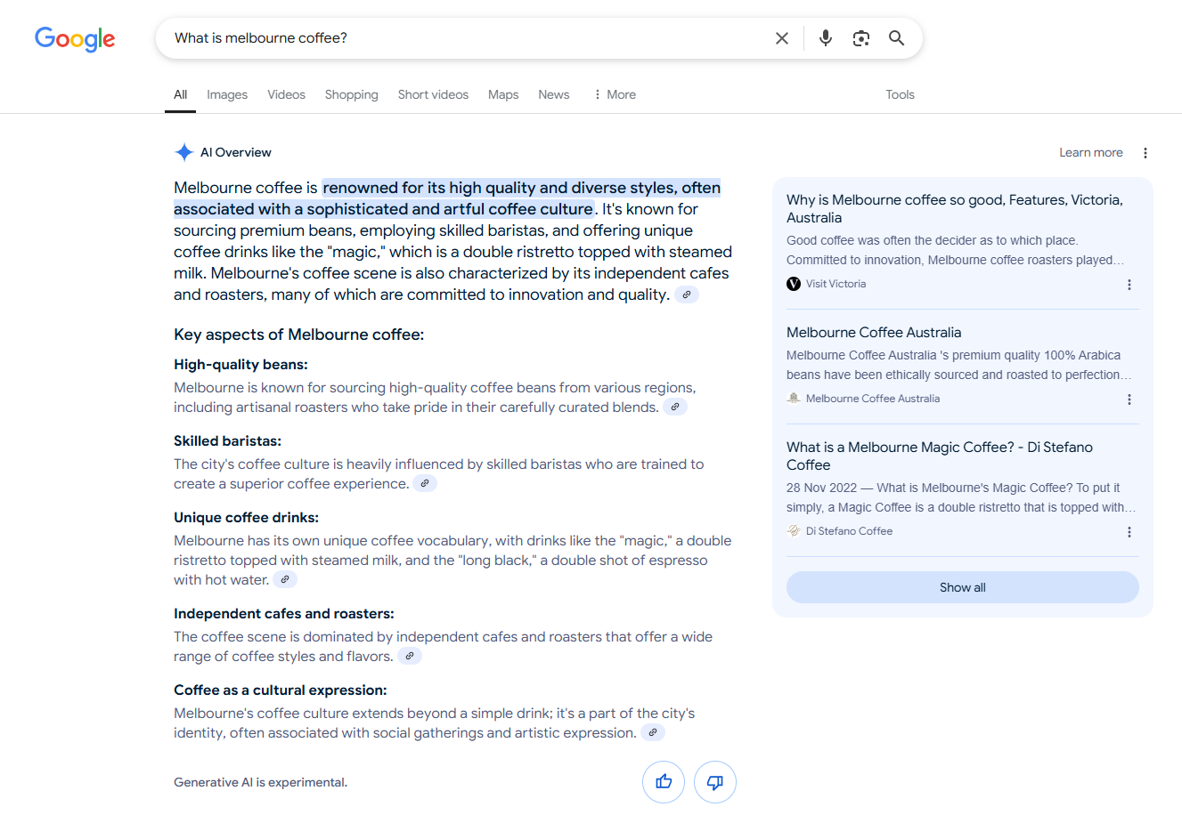This screenshot has width=1182, height=815.
Task: Click the Di Stefano Coffee favicon
Action: (x=794, y=531)
